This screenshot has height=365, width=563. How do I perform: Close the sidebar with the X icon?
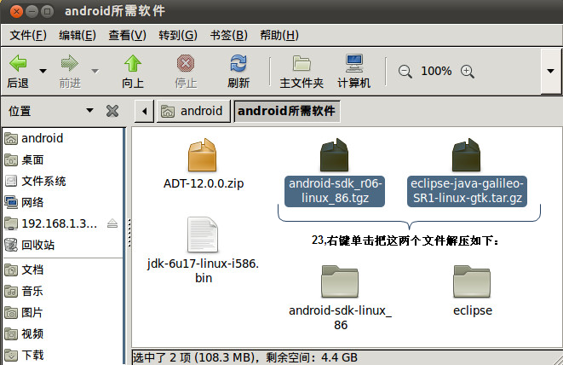(x=112, y=111)
